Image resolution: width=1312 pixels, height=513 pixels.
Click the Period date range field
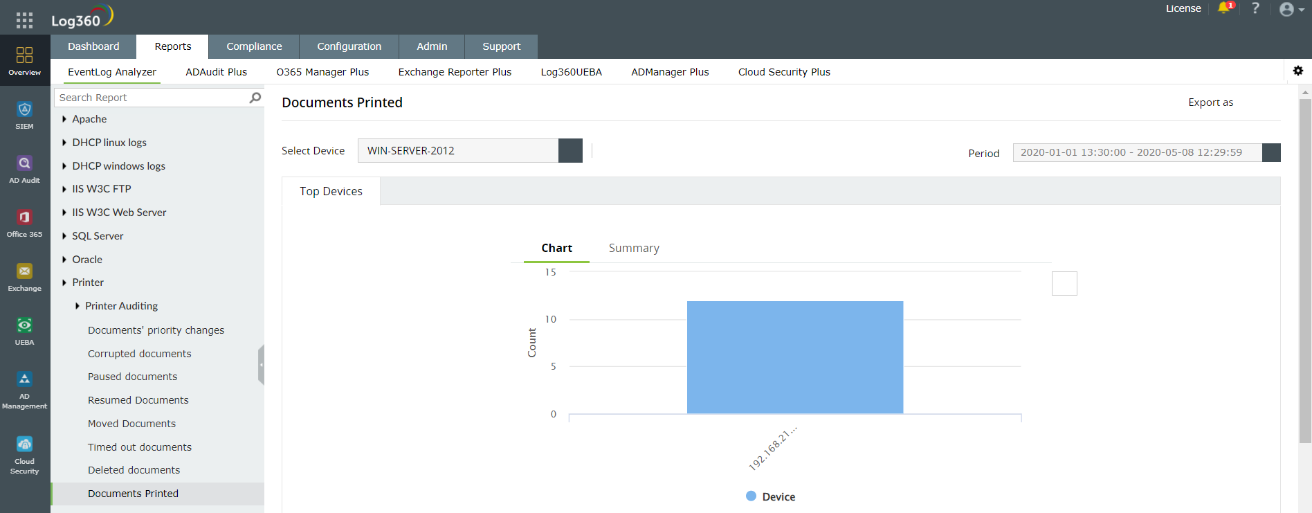tap(1137, 152)
